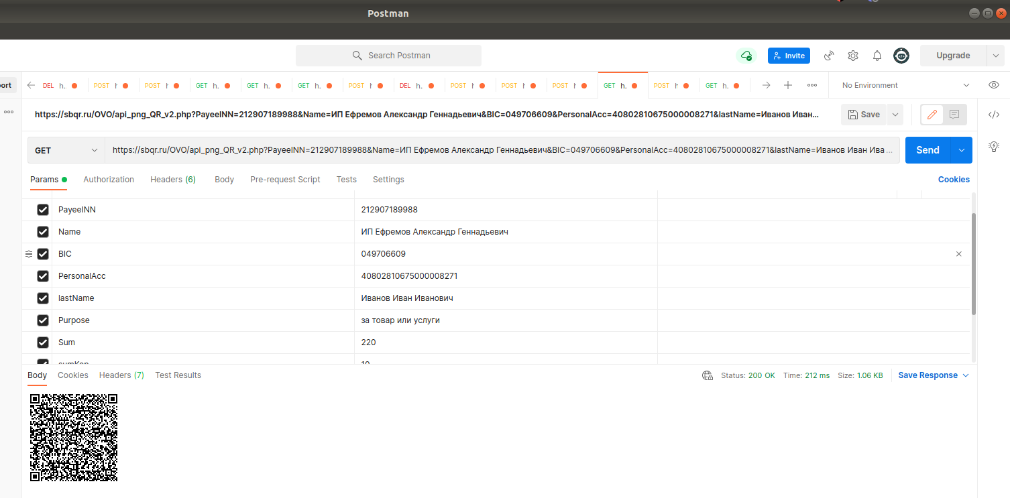
Task: Click the Capture requests satellite icon
Action: [828, 56]
